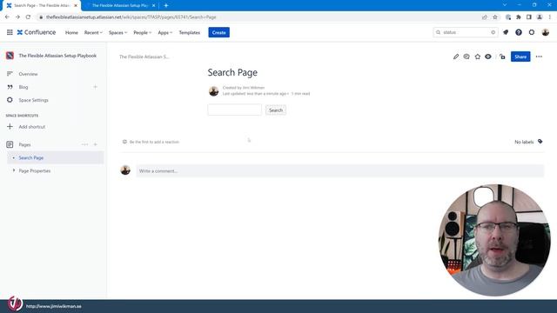Image resolution: width=557 pixels, height=313 pixels.
Task: Open Confluence settings gear icon
Action: point(532,32)
